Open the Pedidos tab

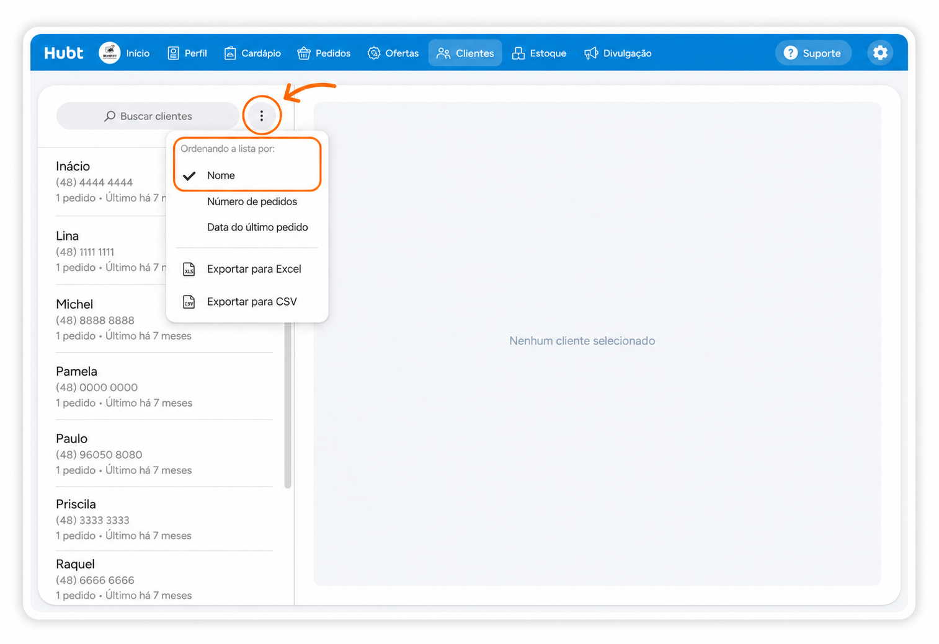324,53
